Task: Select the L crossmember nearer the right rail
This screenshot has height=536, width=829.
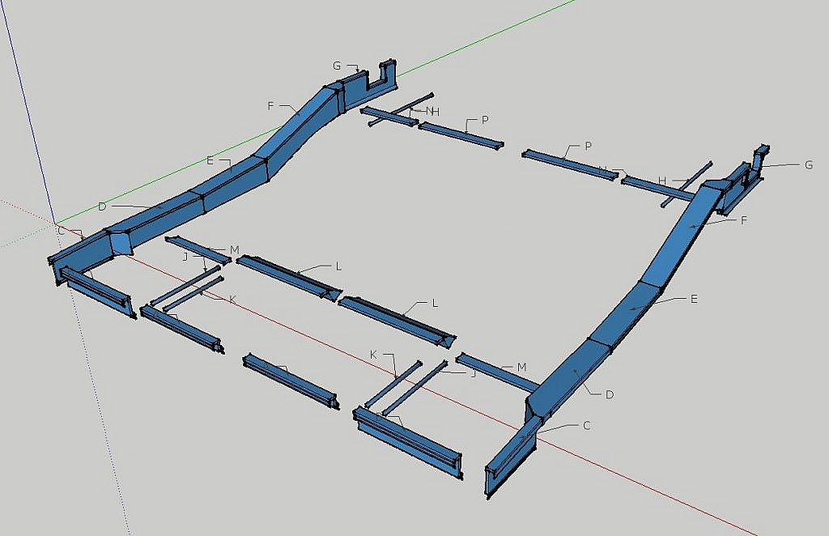Action: pyautogui.click(x=397, y=321)
